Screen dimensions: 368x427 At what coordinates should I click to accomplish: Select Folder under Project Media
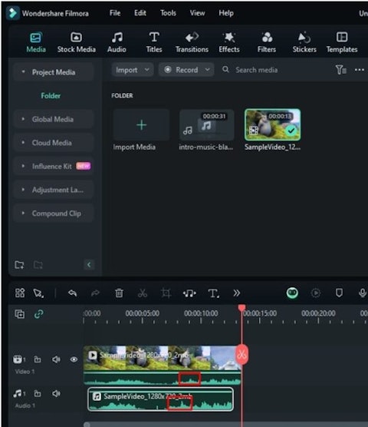click(51, 95)
